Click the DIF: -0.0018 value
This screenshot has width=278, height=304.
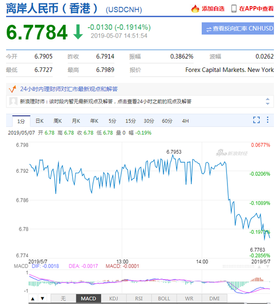tap(45, 266)
